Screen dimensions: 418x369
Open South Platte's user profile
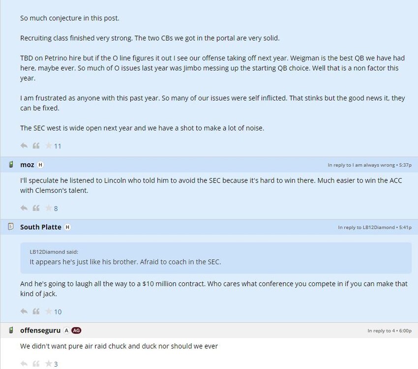(x=40, y=227)
